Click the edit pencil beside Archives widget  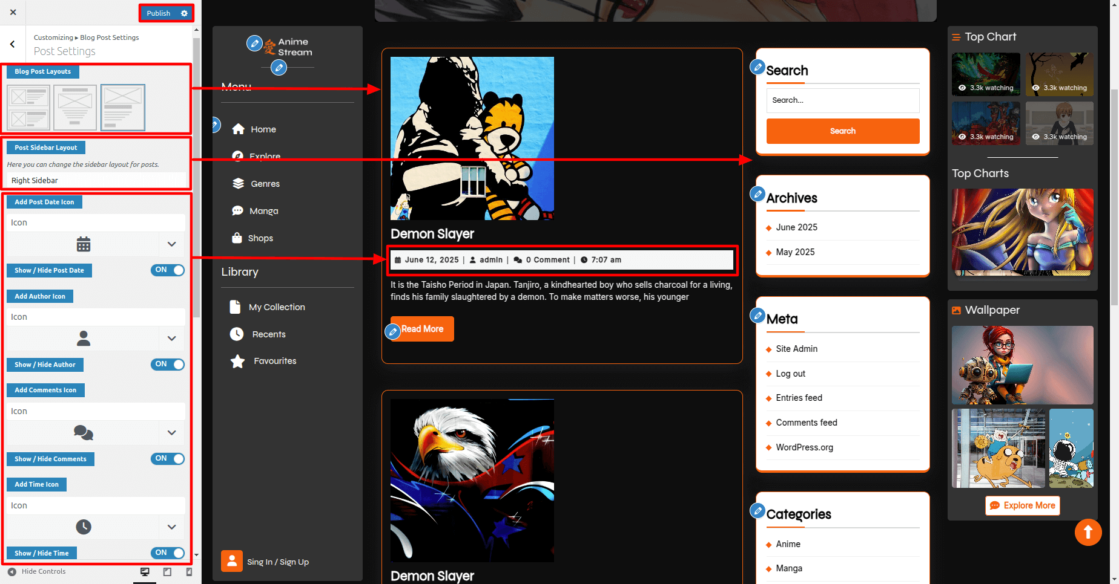[x=758, y=194]
